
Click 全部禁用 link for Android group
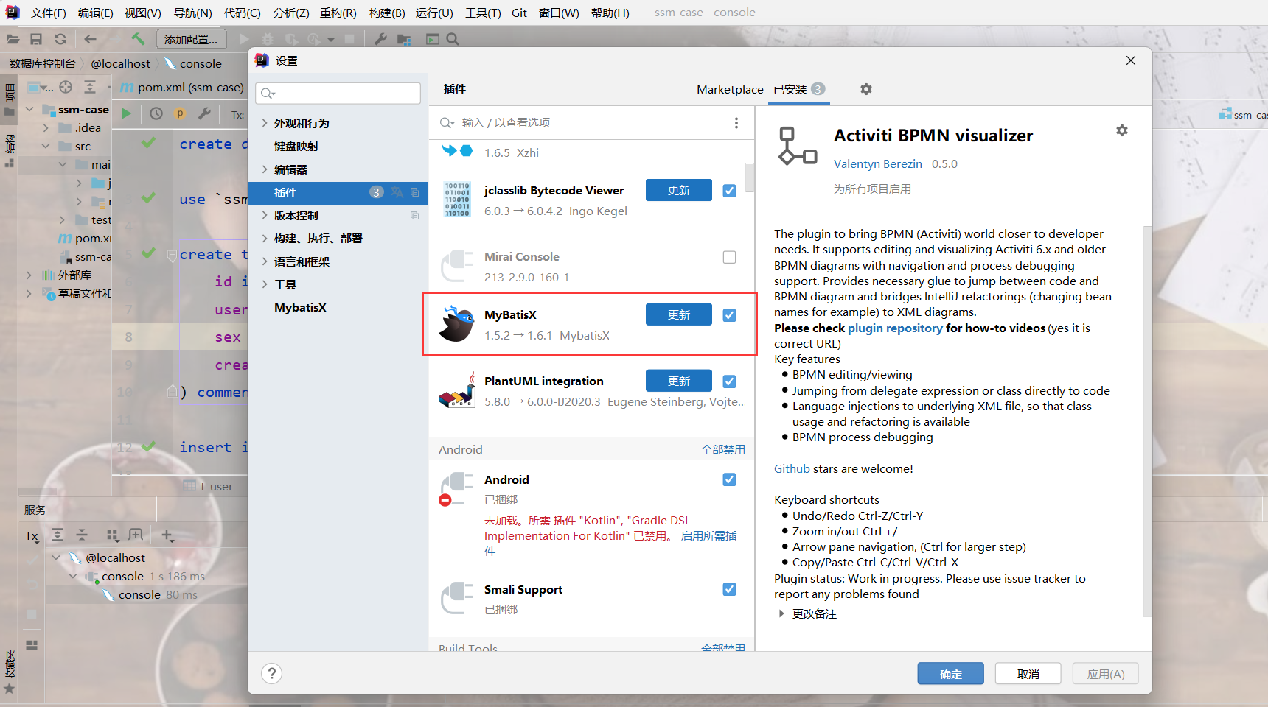723,449
